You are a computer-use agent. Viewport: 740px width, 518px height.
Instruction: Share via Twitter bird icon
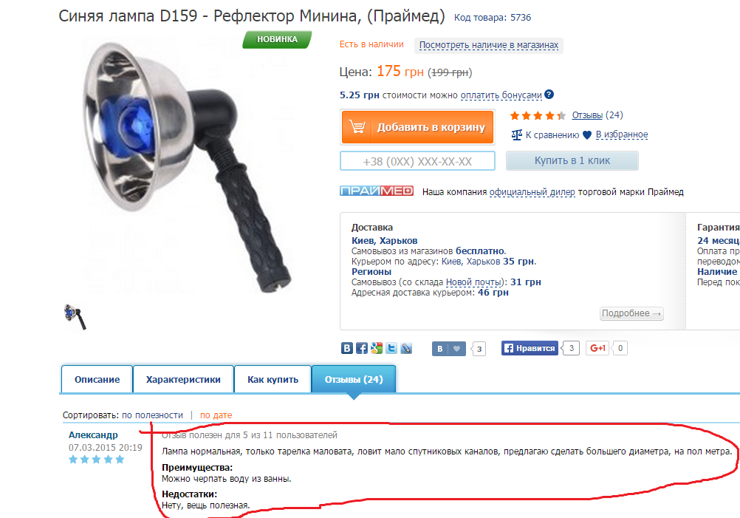(x=391, y=348)
